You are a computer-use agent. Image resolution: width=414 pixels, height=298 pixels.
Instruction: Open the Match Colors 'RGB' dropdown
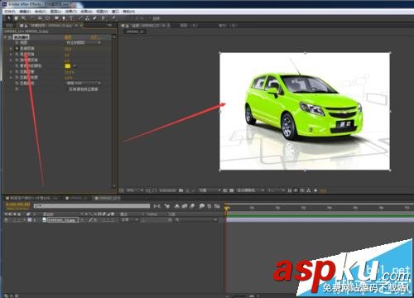click(x=84, y=83)
